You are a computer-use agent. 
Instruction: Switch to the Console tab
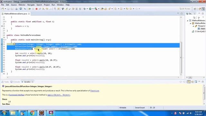coord(15,82)
